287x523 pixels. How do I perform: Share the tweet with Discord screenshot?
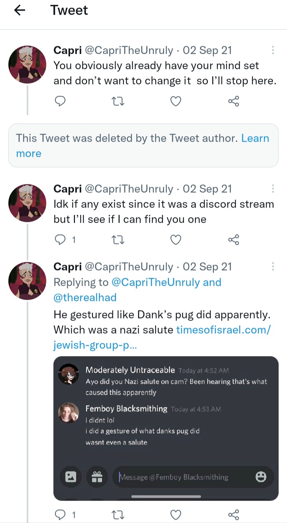[234, 514]
